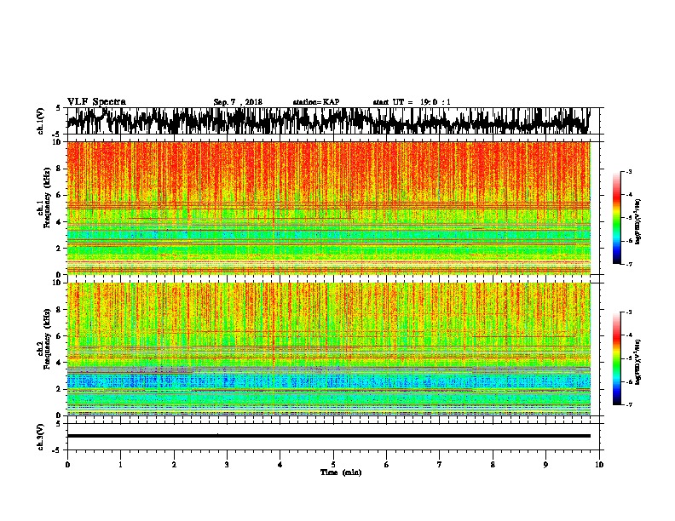Click ch.1 "Frequency (kHz)" axis label
The image size is (675, 521).
[47, 198]
